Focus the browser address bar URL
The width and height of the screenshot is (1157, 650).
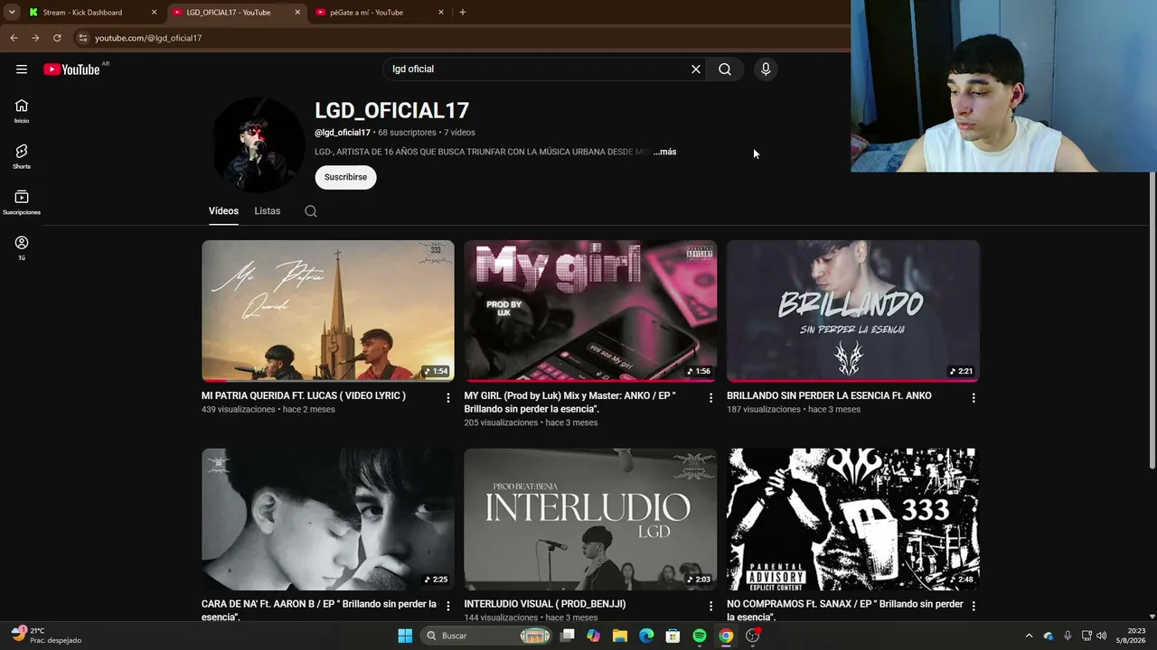coord(148,38)
